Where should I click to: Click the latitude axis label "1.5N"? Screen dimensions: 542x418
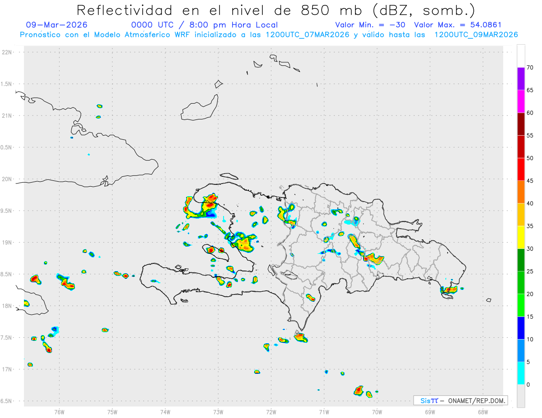pyautogui.click(x=6, y=84)
